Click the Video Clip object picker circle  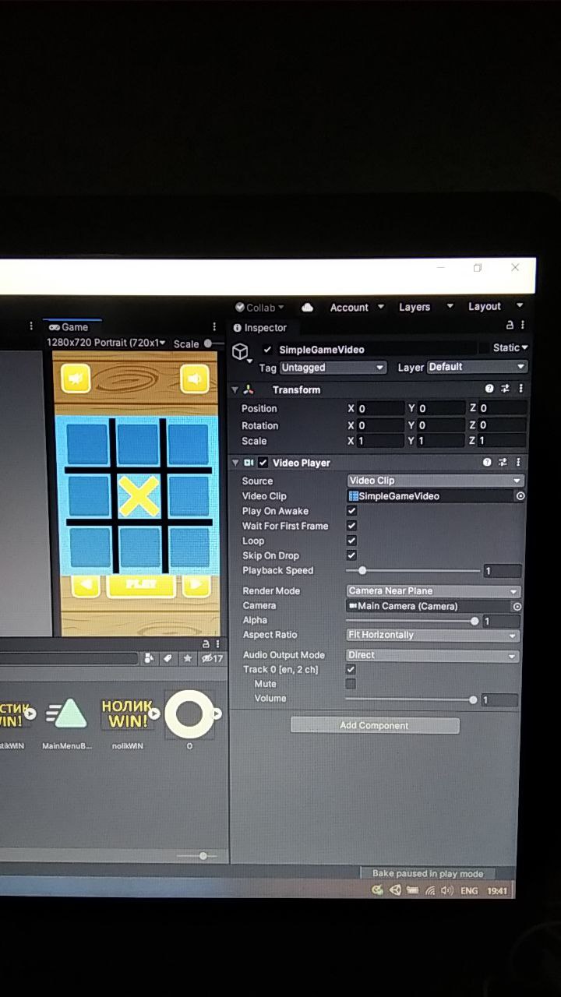tap(520, 495)
